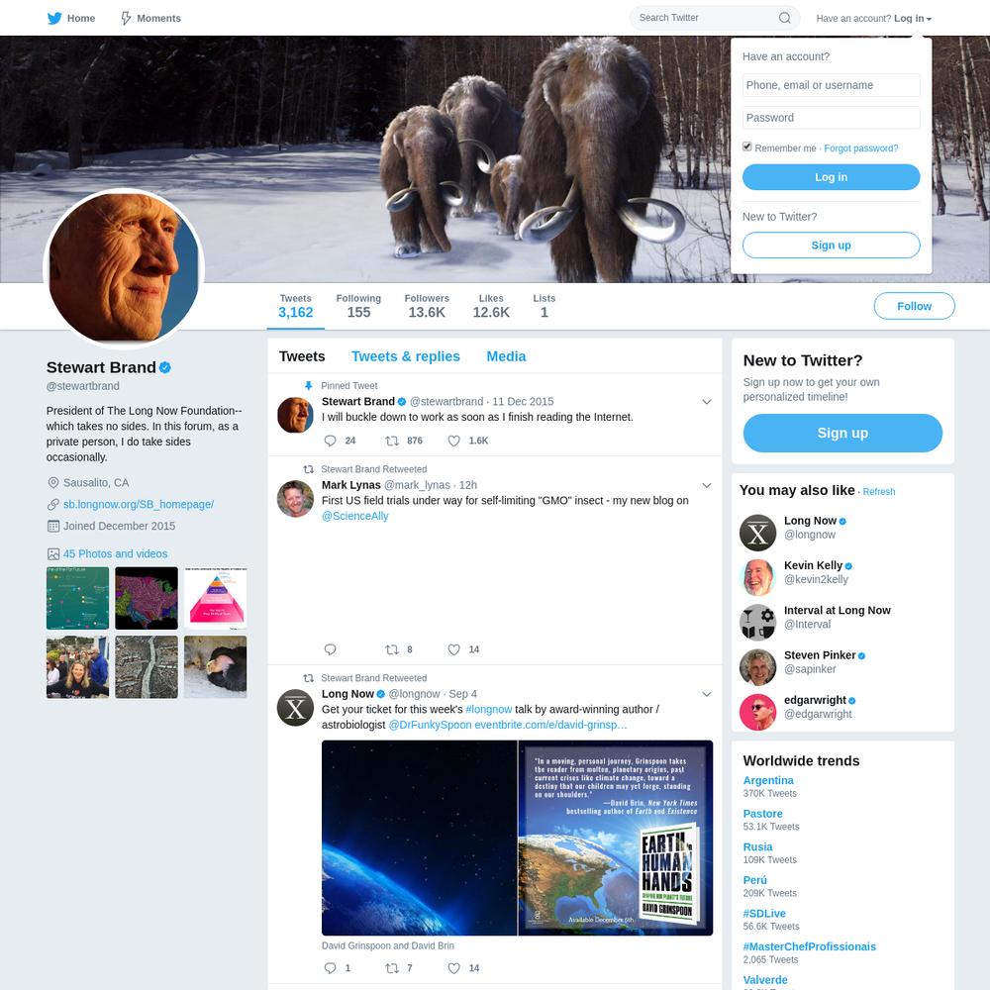Click verified badge next to Stewart Brand name
The height and width of the screenshot is (990, 990).
[x=164, y=367]
